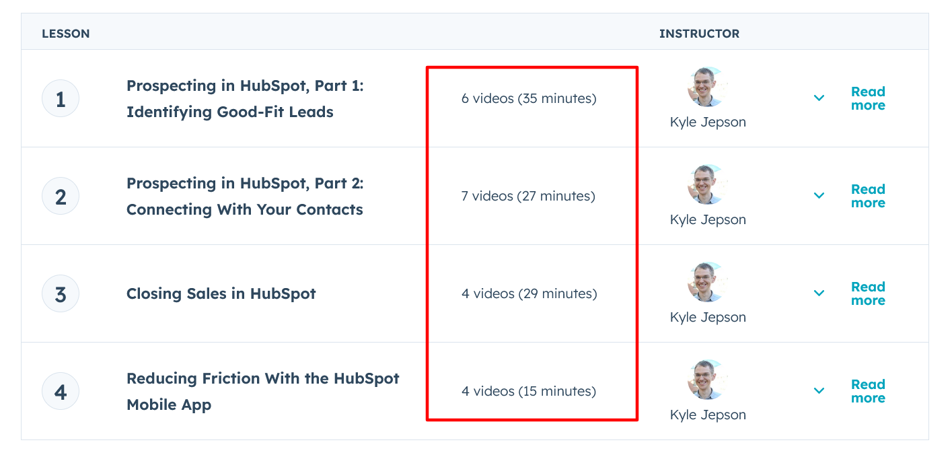
Task: Select the INSTRUCTOR column header
Action: tap(699, 33)
